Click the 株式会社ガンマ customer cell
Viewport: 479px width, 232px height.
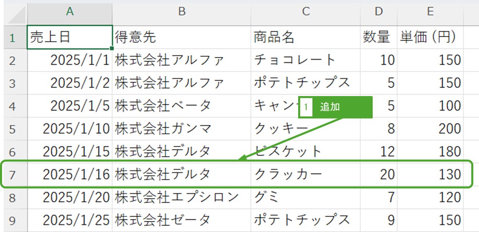point(182,129)
